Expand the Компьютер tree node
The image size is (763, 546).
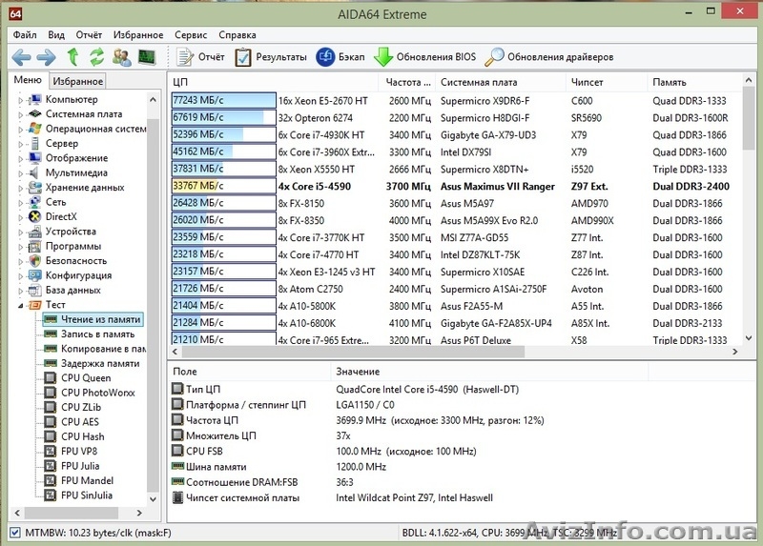tap(22, 99)
